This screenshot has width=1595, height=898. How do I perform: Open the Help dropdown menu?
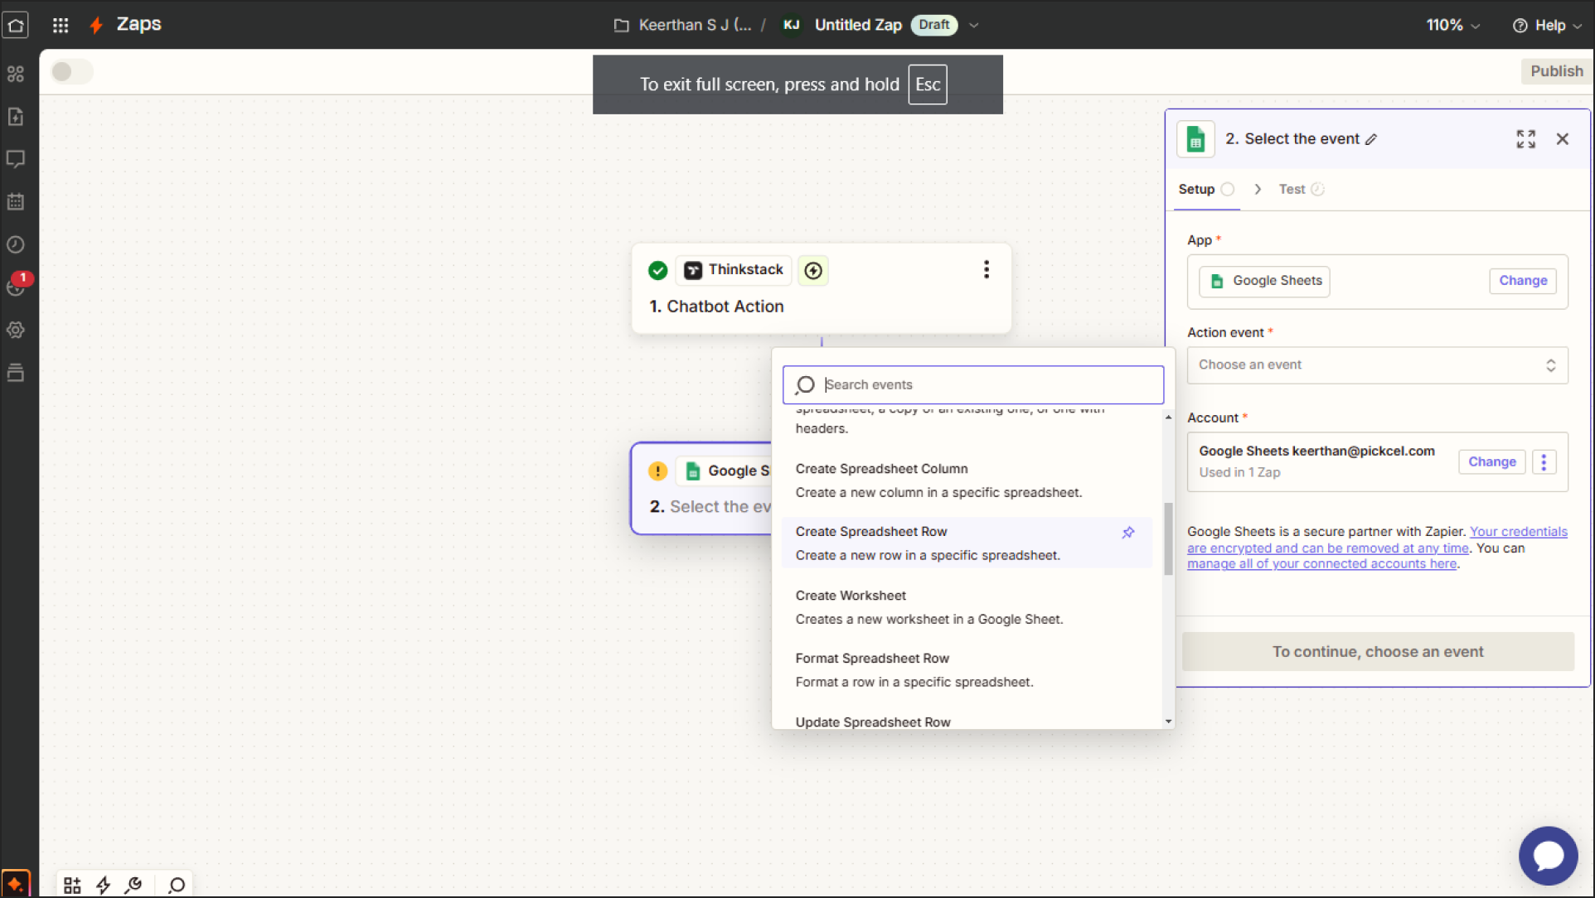(1547, 26)
